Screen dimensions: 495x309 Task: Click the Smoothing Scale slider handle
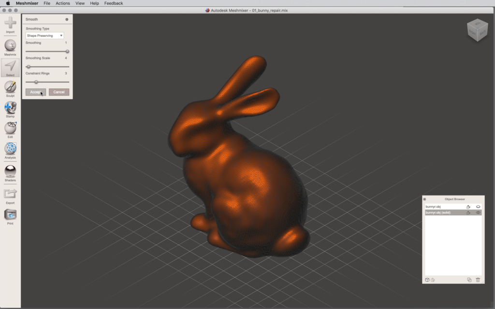point(29,67)
